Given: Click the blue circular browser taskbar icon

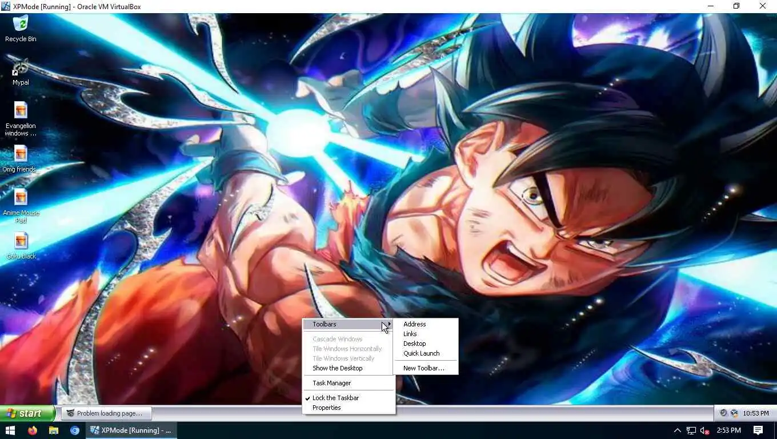Looking at the screenshot, I should pyautogui.click(x=75, y=430).
